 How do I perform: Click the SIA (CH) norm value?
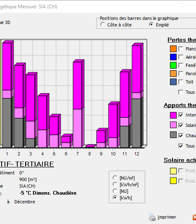pos(27,186)
